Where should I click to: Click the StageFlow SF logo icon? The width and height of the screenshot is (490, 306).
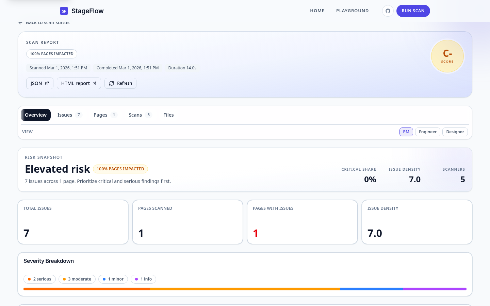click(64, 11)
